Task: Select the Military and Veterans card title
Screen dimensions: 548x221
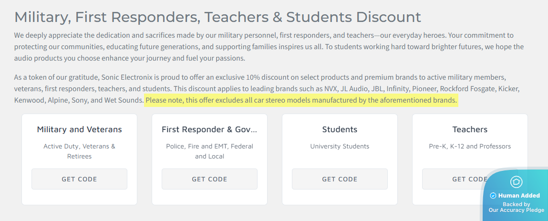Action: coord(79,129)
